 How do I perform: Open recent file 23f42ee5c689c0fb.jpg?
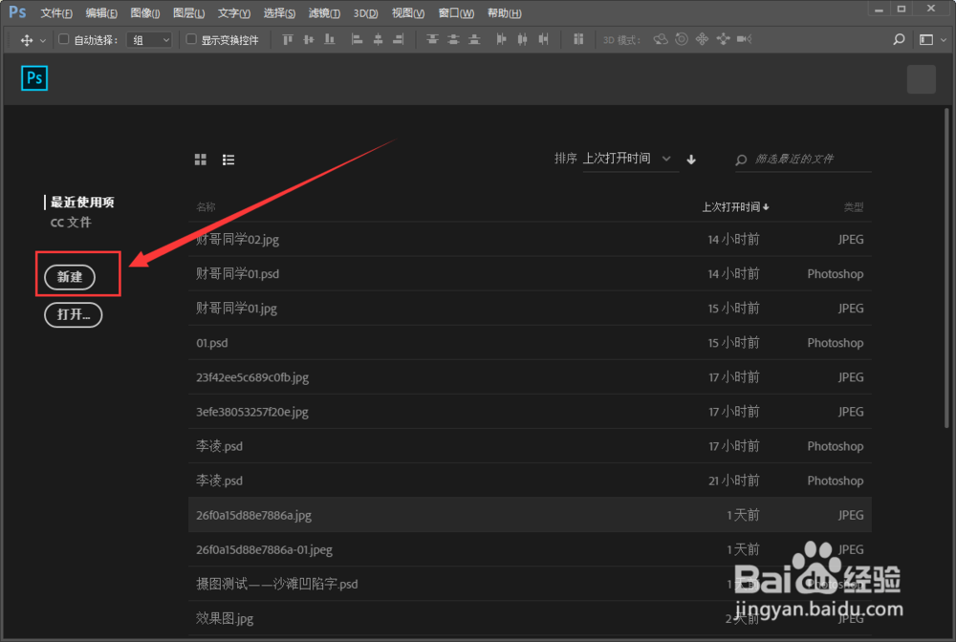click(x=530, y=377)
